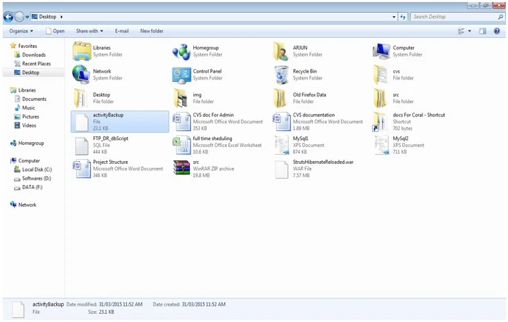508x322 pixels.
Task: Open Recent Places in navigation pane
Action: click(36, 64)
